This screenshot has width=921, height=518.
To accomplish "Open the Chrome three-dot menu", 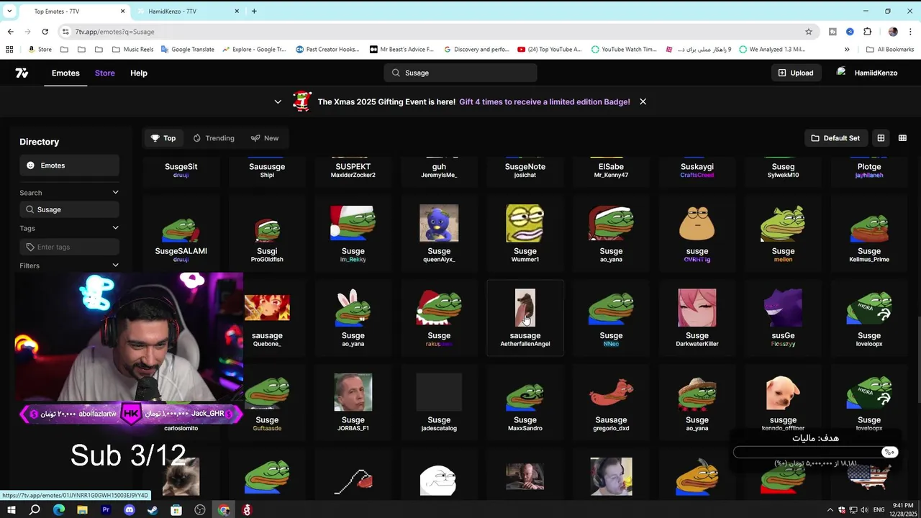I will coord(911,32).
